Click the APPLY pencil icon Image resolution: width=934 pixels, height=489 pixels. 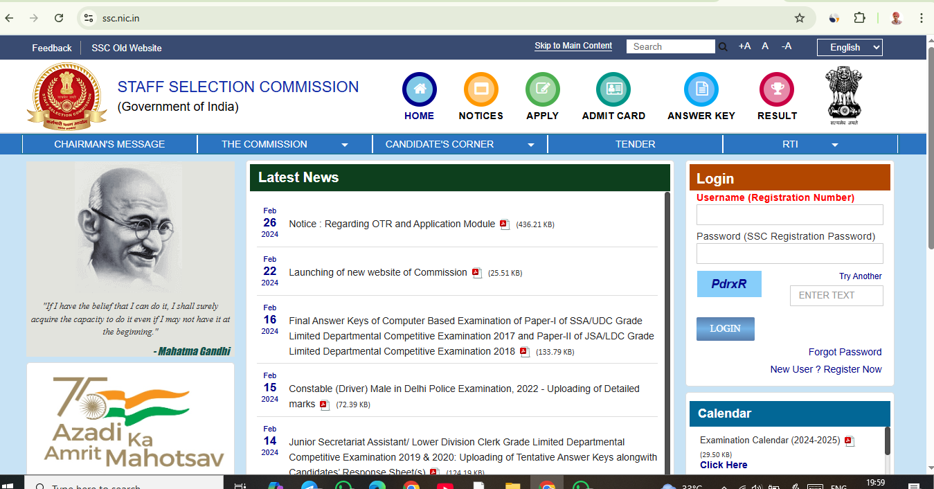tap(543, 89)
